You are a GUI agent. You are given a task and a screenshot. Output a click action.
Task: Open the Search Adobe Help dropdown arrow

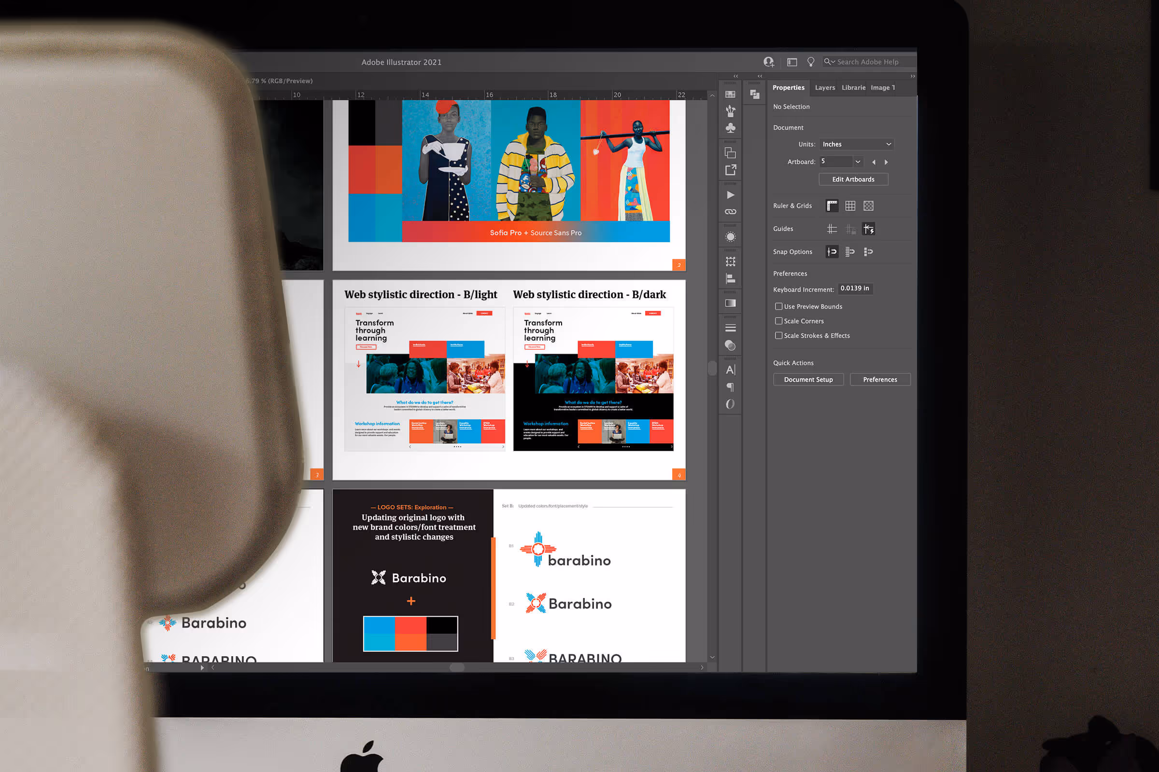833,62
